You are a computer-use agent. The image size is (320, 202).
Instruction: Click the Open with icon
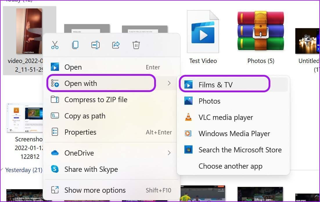pos(55,83)
